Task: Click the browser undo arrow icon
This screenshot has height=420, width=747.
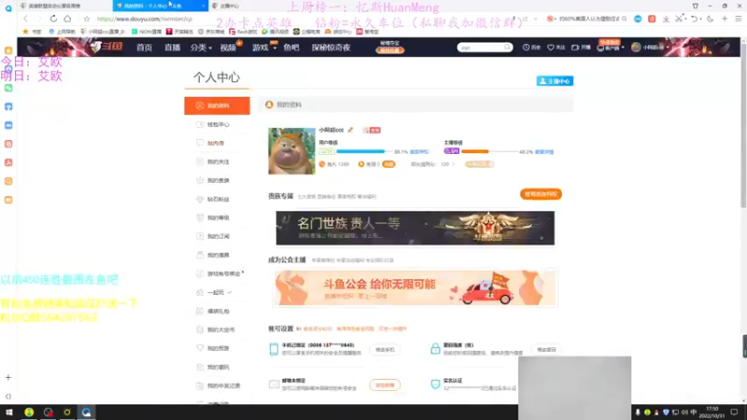Action: pos(695,19)
